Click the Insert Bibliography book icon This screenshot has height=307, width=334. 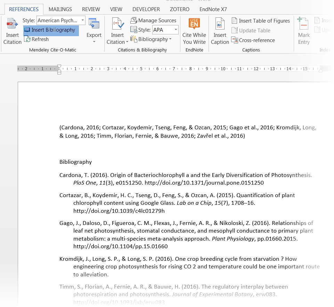click(x=27, y=30)
